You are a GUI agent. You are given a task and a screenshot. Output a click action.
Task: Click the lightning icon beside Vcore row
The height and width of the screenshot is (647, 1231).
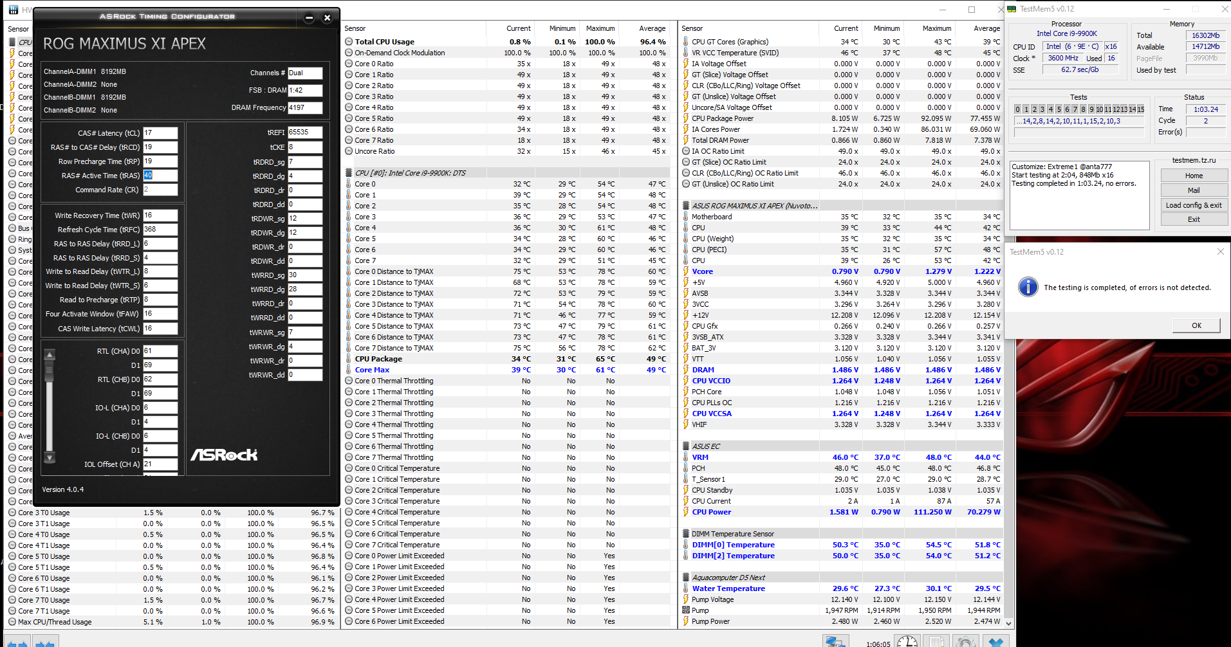(x=686, y=271)
